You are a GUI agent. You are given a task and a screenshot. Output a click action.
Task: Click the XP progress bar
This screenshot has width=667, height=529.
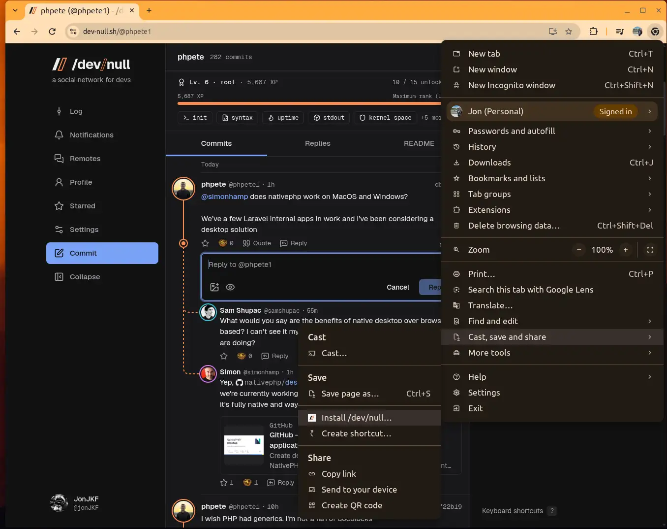pos(309,103)
